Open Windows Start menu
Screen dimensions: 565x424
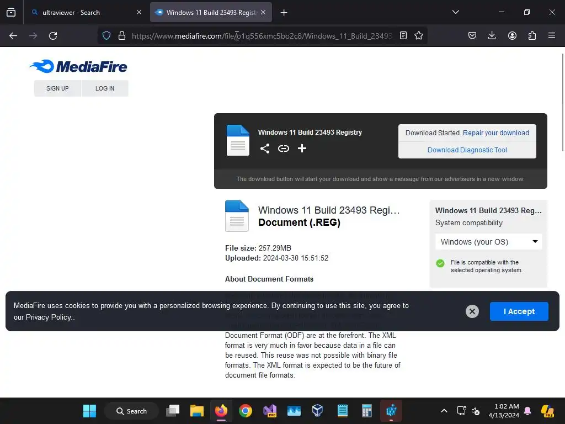point(89,411)
